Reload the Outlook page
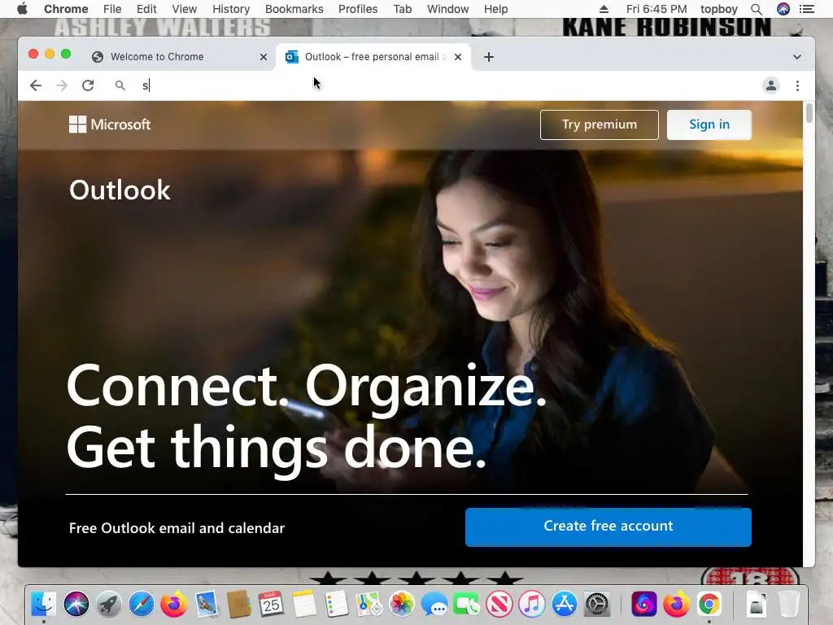 (88, 85)
